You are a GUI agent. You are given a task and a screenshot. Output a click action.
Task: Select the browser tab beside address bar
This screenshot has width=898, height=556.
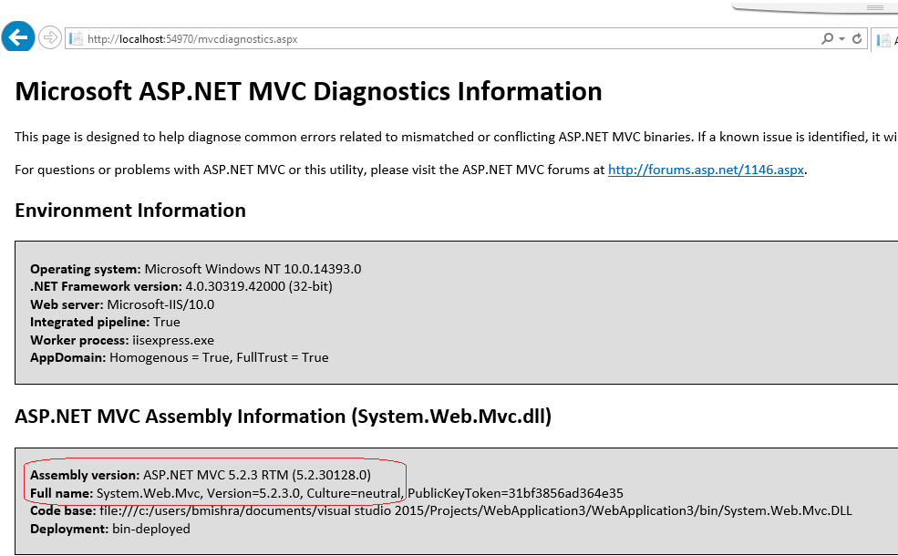[x=885, y=39]
